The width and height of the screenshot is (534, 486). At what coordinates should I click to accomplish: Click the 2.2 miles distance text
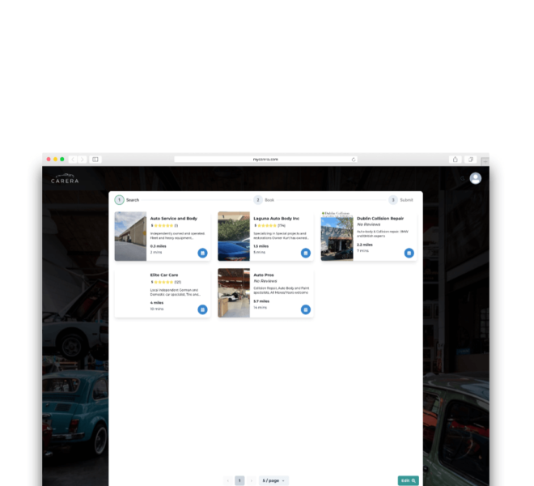tap(365, 245)
